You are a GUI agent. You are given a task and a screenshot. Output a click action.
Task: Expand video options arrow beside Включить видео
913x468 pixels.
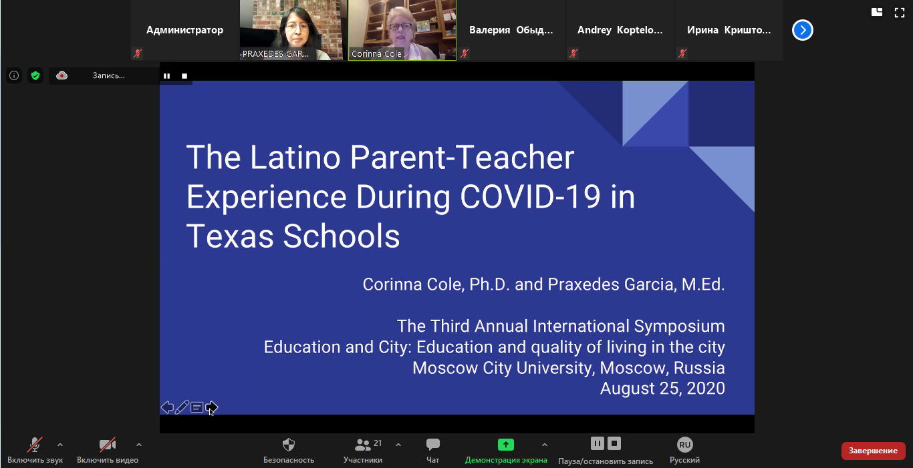point(139,445)
